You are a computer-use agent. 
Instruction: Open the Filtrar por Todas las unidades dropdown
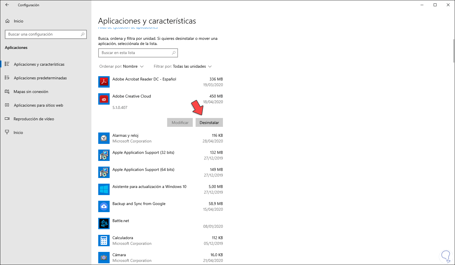(183, 67)
